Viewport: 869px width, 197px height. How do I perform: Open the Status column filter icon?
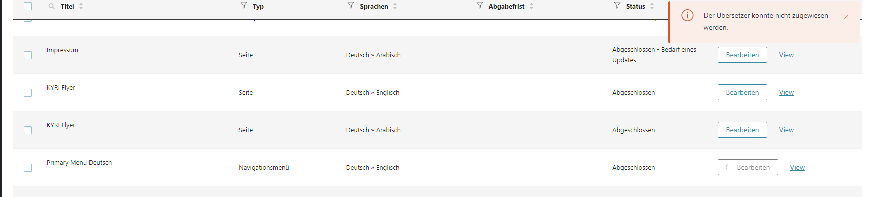[x=617, y=5]
